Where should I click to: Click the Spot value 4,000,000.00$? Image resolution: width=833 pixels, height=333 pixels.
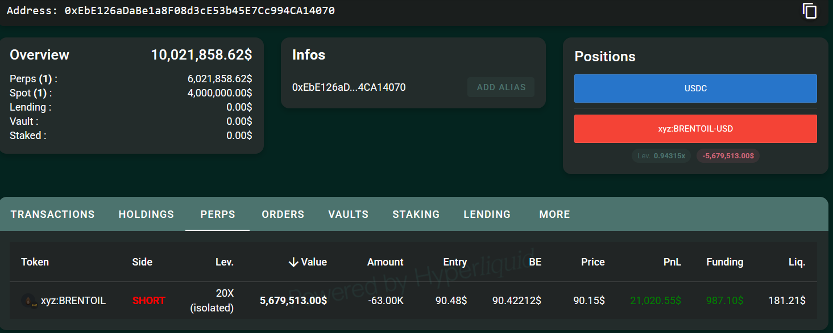220,93
